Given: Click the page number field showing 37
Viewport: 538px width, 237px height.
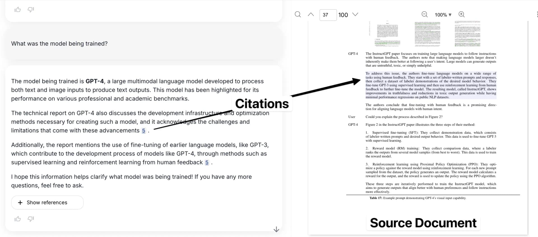Looking at the screenshot, I should pos(328,15).
